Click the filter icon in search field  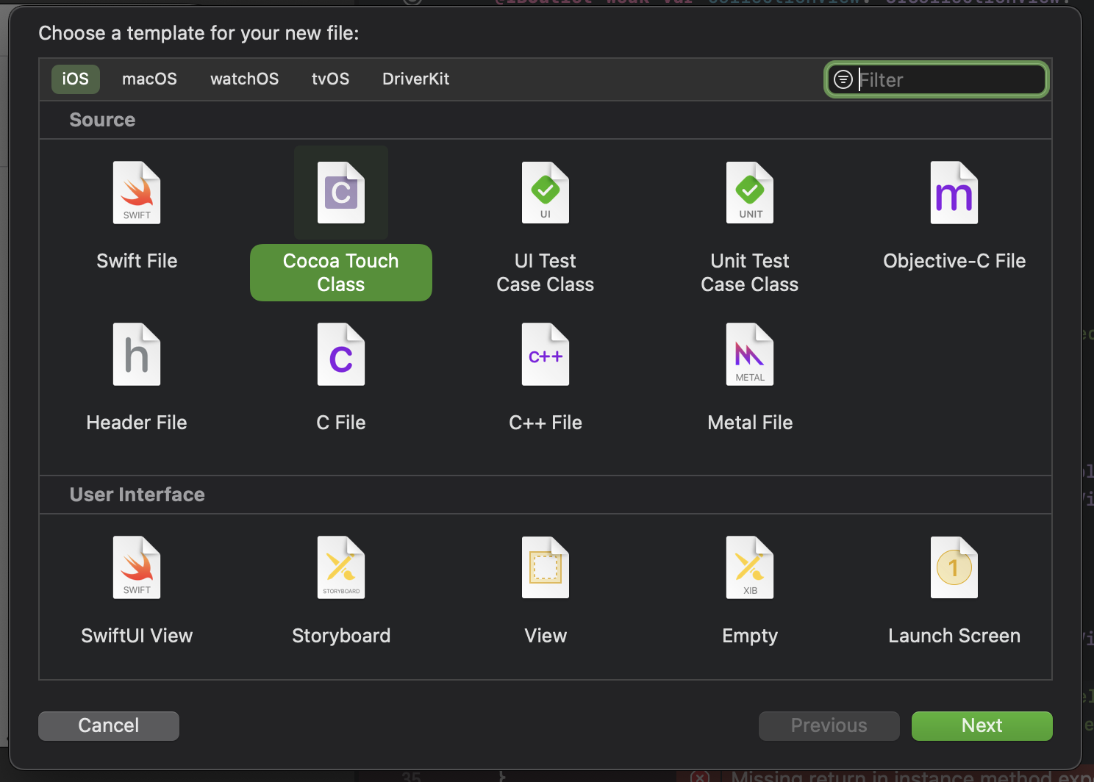point(843,79)
